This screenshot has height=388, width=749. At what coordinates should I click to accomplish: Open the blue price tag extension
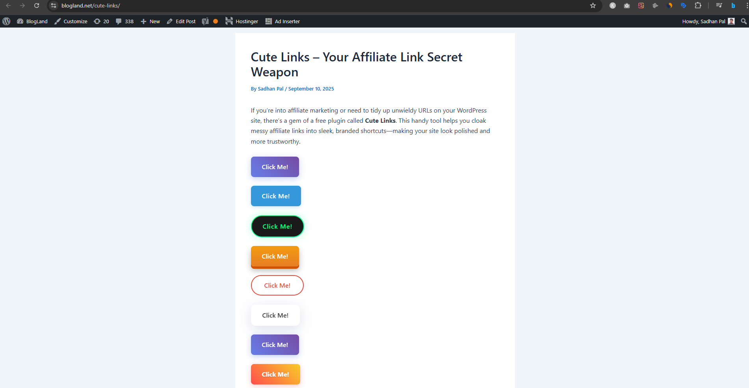(684, 6)
